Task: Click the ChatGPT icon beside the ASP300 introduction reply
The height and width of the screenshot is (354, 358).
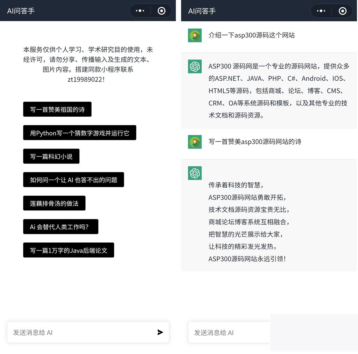Action: (195, 66)
